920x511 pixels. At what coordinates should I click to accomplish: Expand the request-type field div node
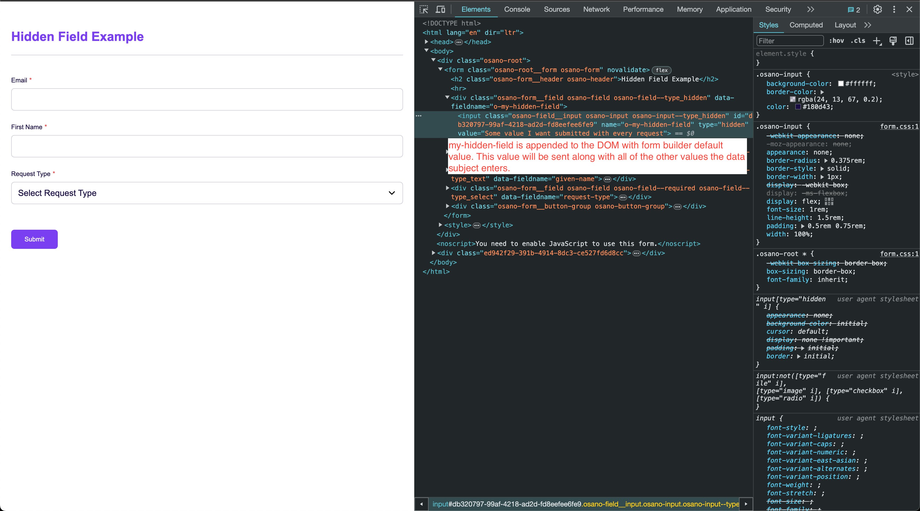pos(447,188)
